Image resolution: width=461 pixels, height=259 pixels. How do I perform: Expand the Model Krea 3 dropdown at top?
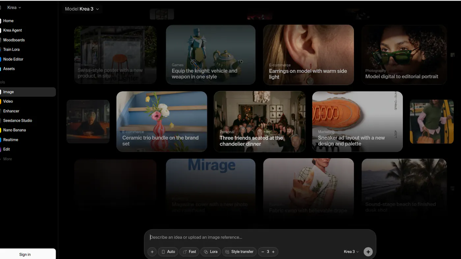click(x=82, y=9)
